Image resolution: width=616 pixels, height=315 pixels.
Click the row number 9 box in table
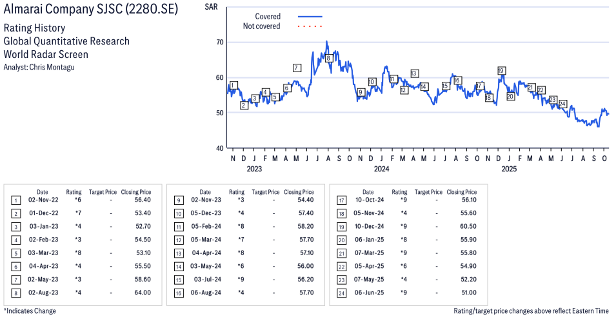click(x=177, y=200)
